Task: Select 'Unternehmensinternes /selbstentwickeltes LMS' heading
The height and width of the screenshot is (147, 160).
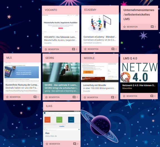Action: coord(139,15)
